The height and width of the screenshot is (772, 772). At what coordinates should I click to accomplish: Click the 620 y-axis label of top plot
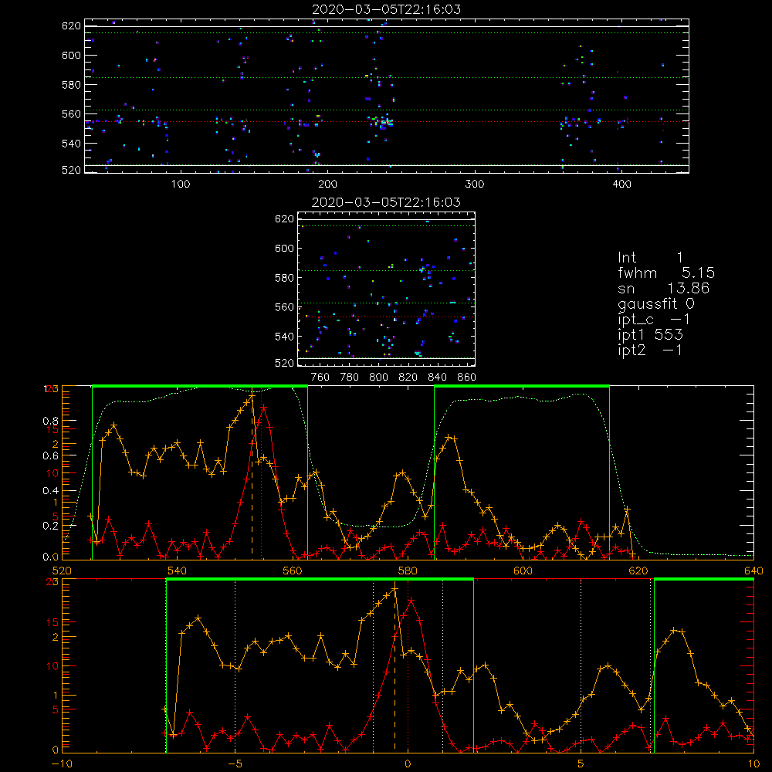tap(71, 26)
